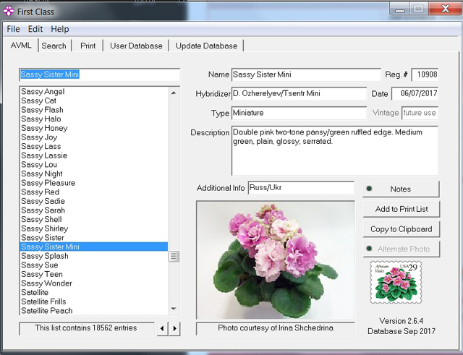Select Sassy Sadie in list
Screen dimensions: 463x355
(94, 201)
